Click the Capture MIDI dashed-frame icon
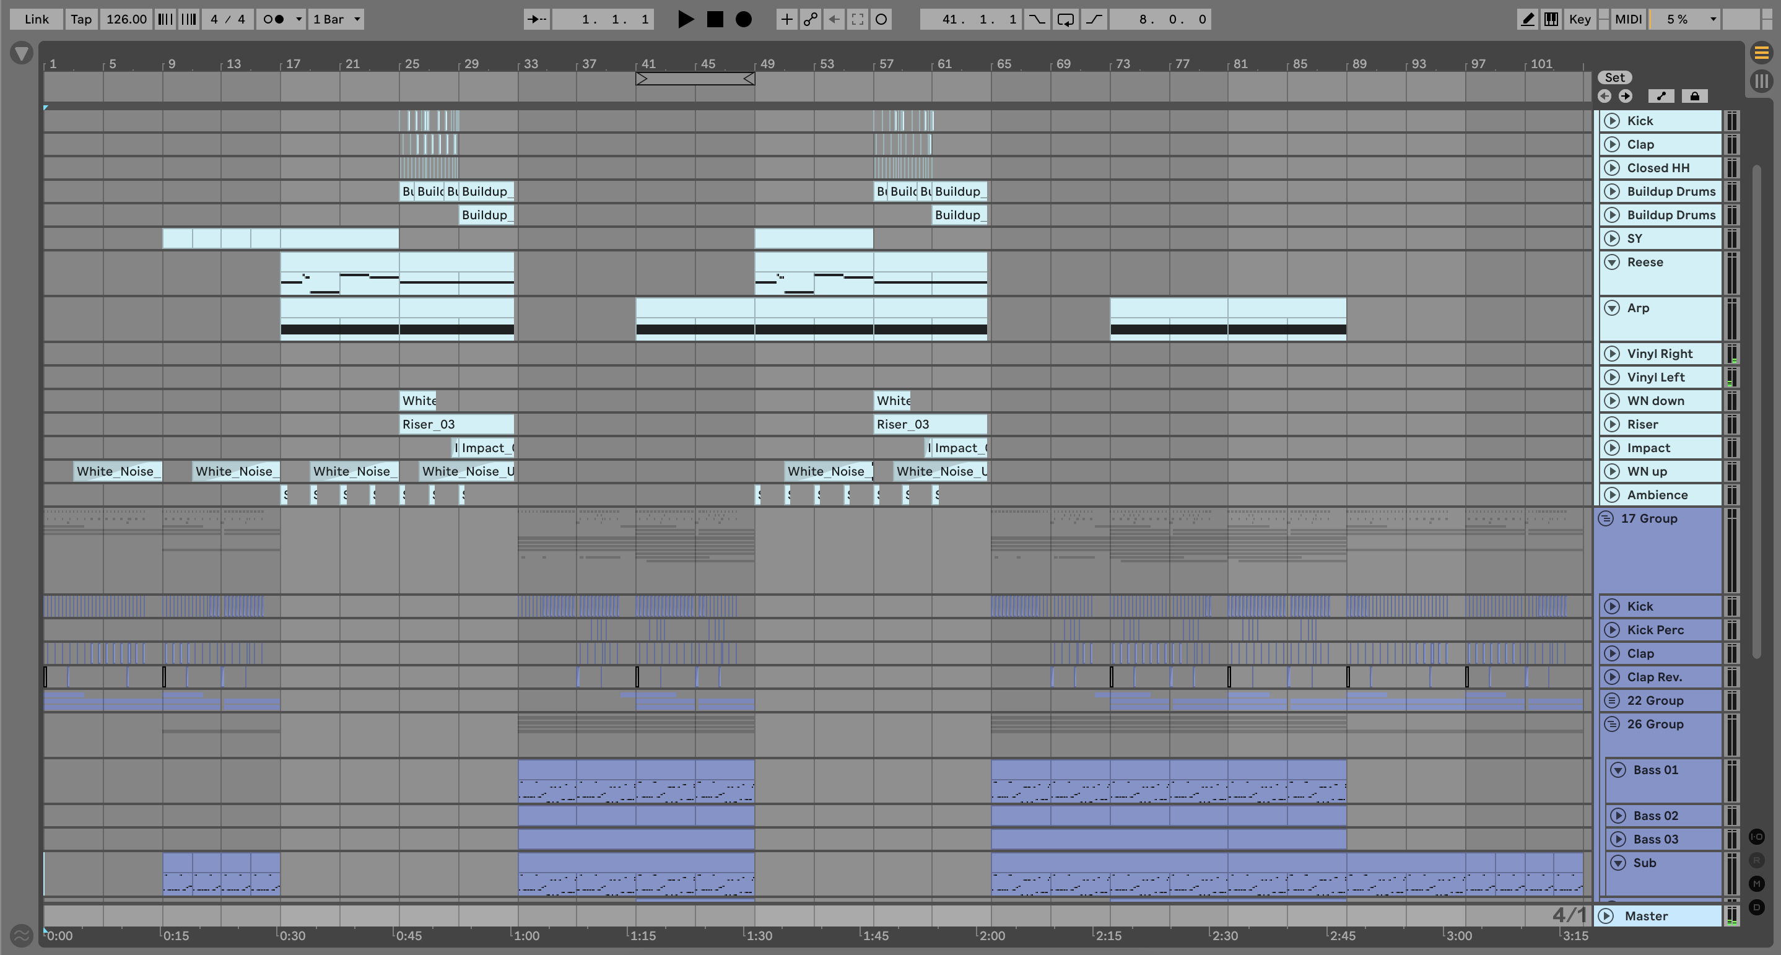 857,19
